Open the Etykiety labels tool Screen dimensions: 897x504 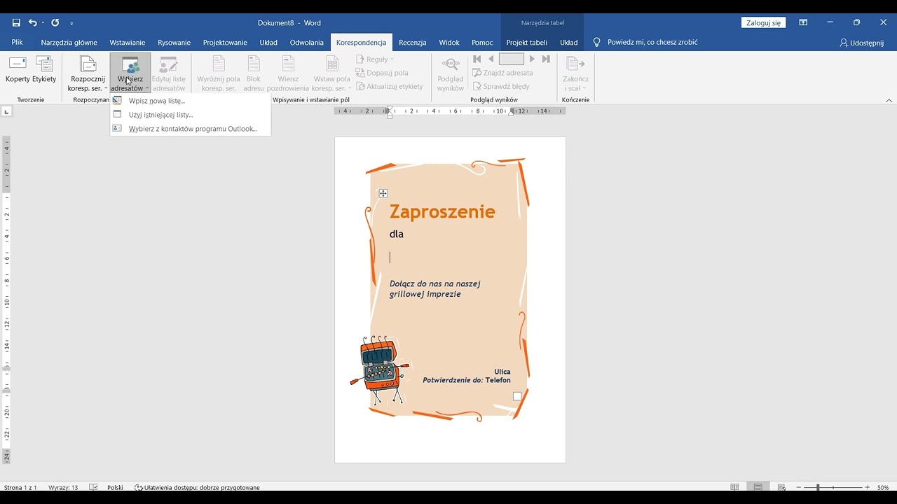pos(44,70)
